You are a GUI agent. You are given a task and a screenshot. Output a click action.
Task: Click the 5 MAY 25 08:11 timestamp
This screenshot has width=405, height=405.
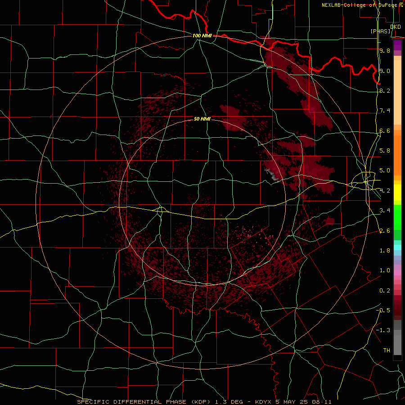[x=304, y=402]
